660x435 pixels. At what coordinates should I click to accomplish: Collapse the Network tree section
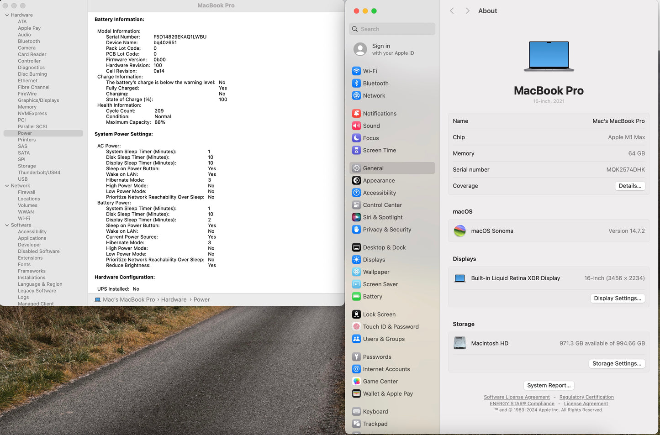pyautogui.click(x=7, y=186)
